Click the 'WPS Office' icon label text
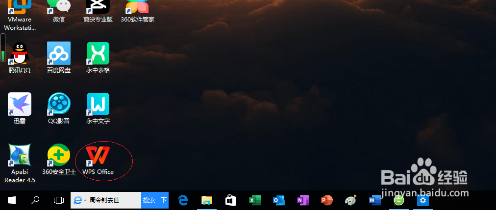This screenshot has width=496, height=210. click(98, 172)
